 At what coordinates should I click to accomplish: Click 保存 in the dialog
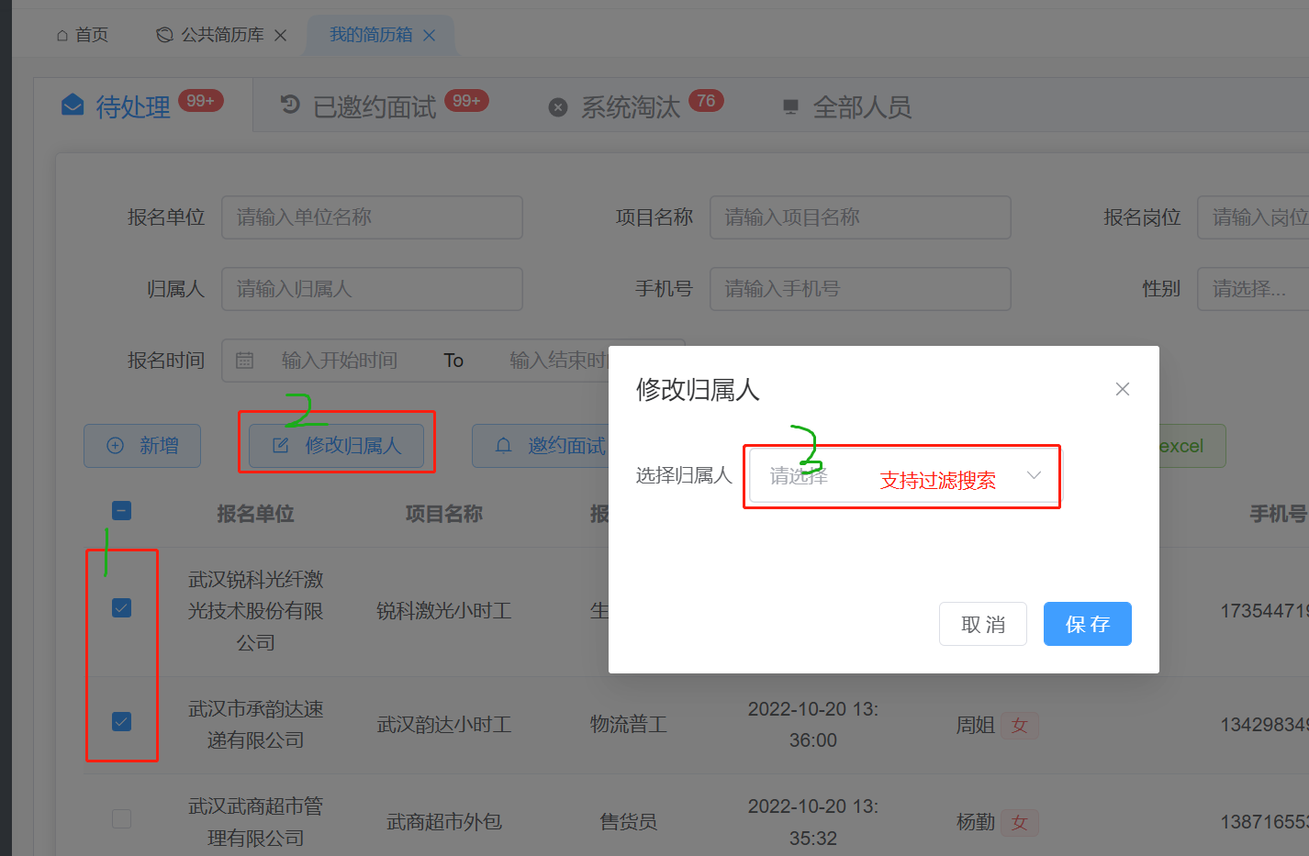[x=1088, y=624]
